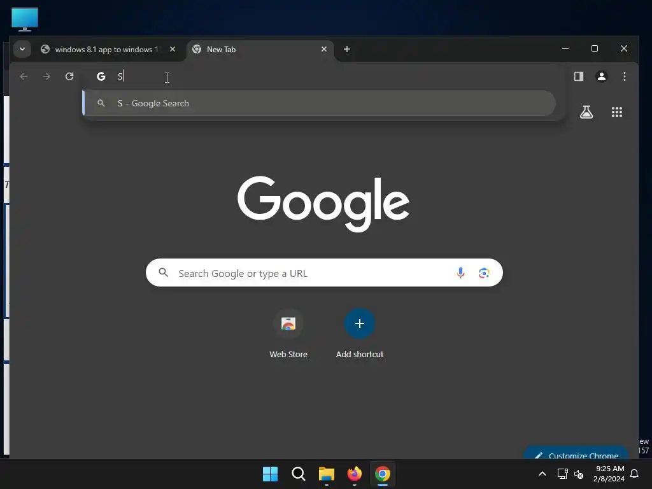652x489 pixels.
Task: Start voice search with the microphone icon
Action: pyautogui.click(x=460, y=273)
